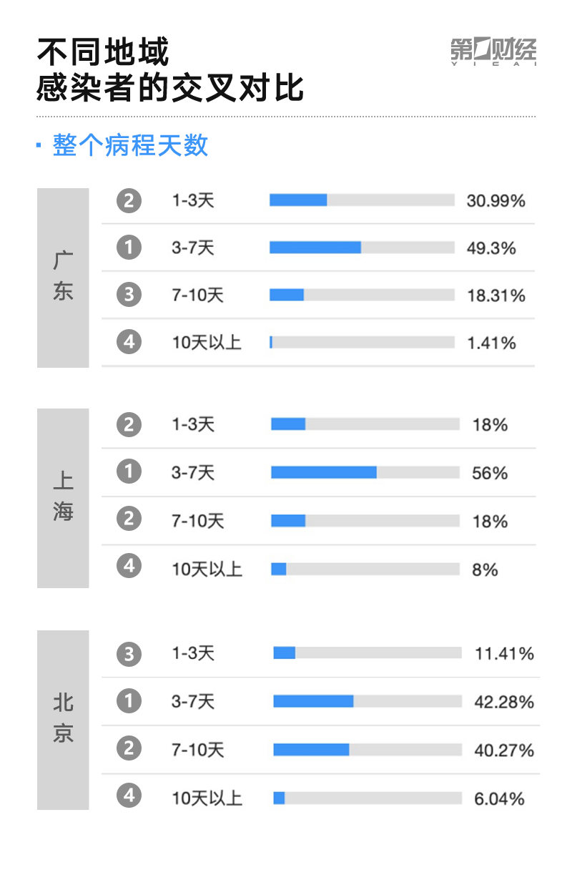572x875 pixels.
Task: Click the 整个病程天数 section heading
Action: 130,145
